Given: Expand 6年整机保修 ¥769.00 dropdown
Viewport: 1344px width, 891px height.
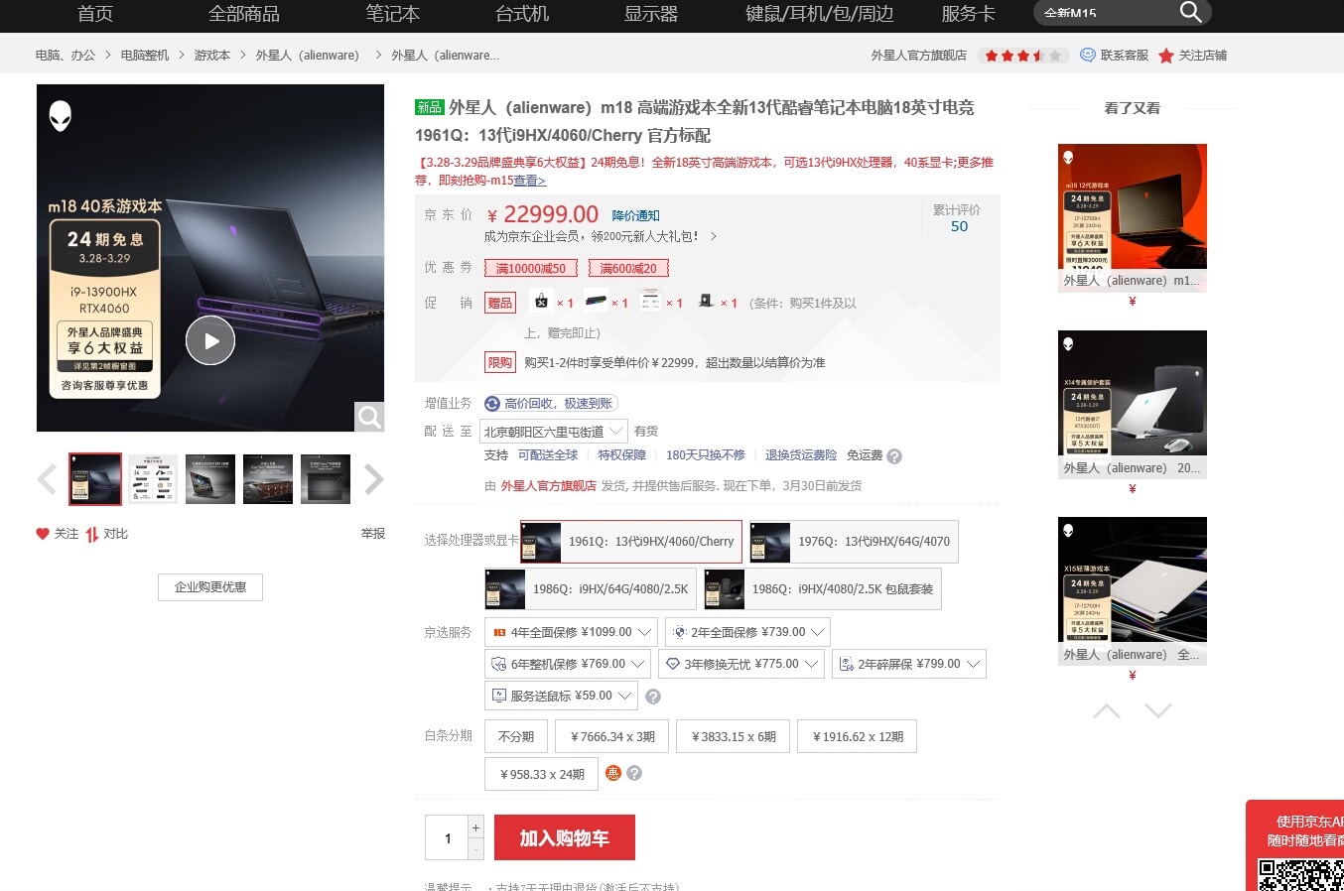Looking at the screenshot, I should 568,664.
